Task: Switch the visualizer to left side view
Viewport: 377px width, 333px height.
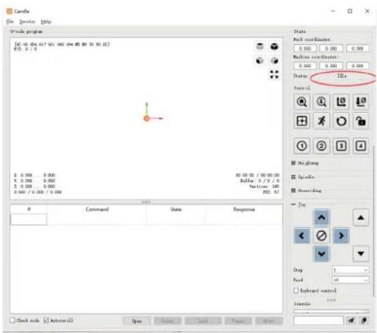Action: coord(274,60)
